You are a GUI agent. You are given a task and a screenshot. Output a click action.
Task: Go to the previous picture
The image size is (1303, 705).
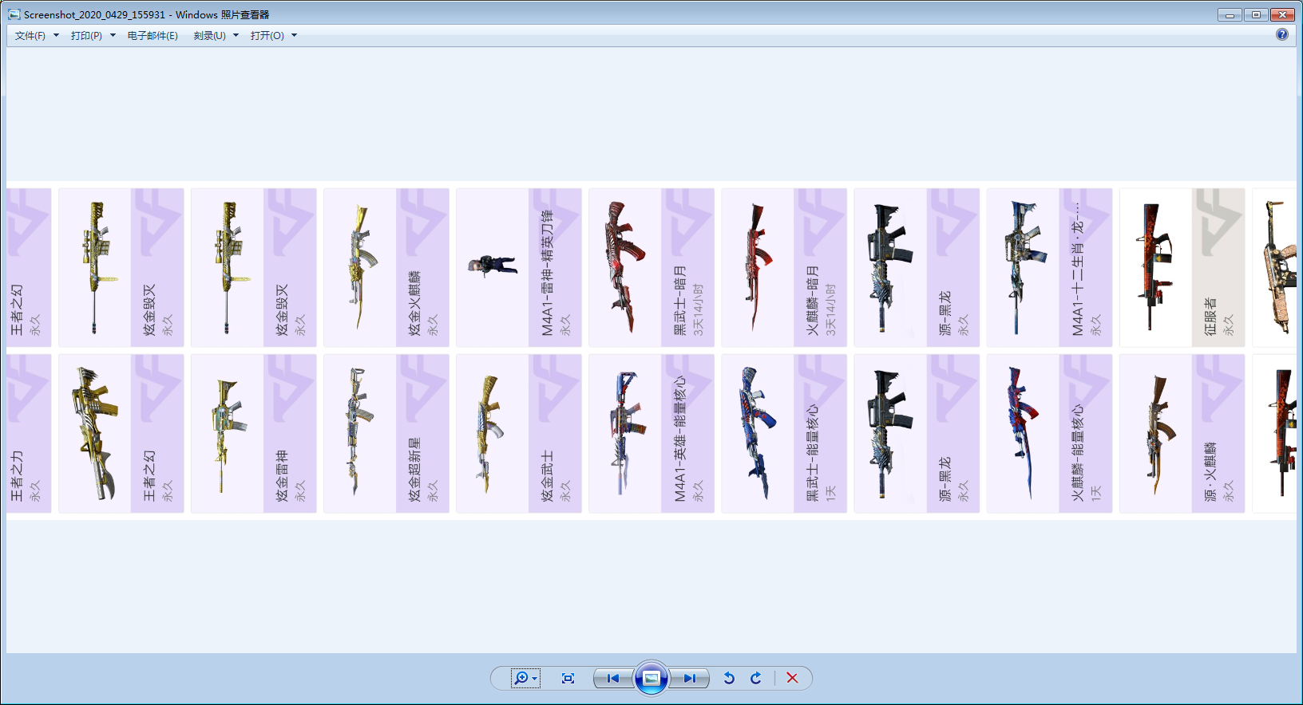point(613,678)
